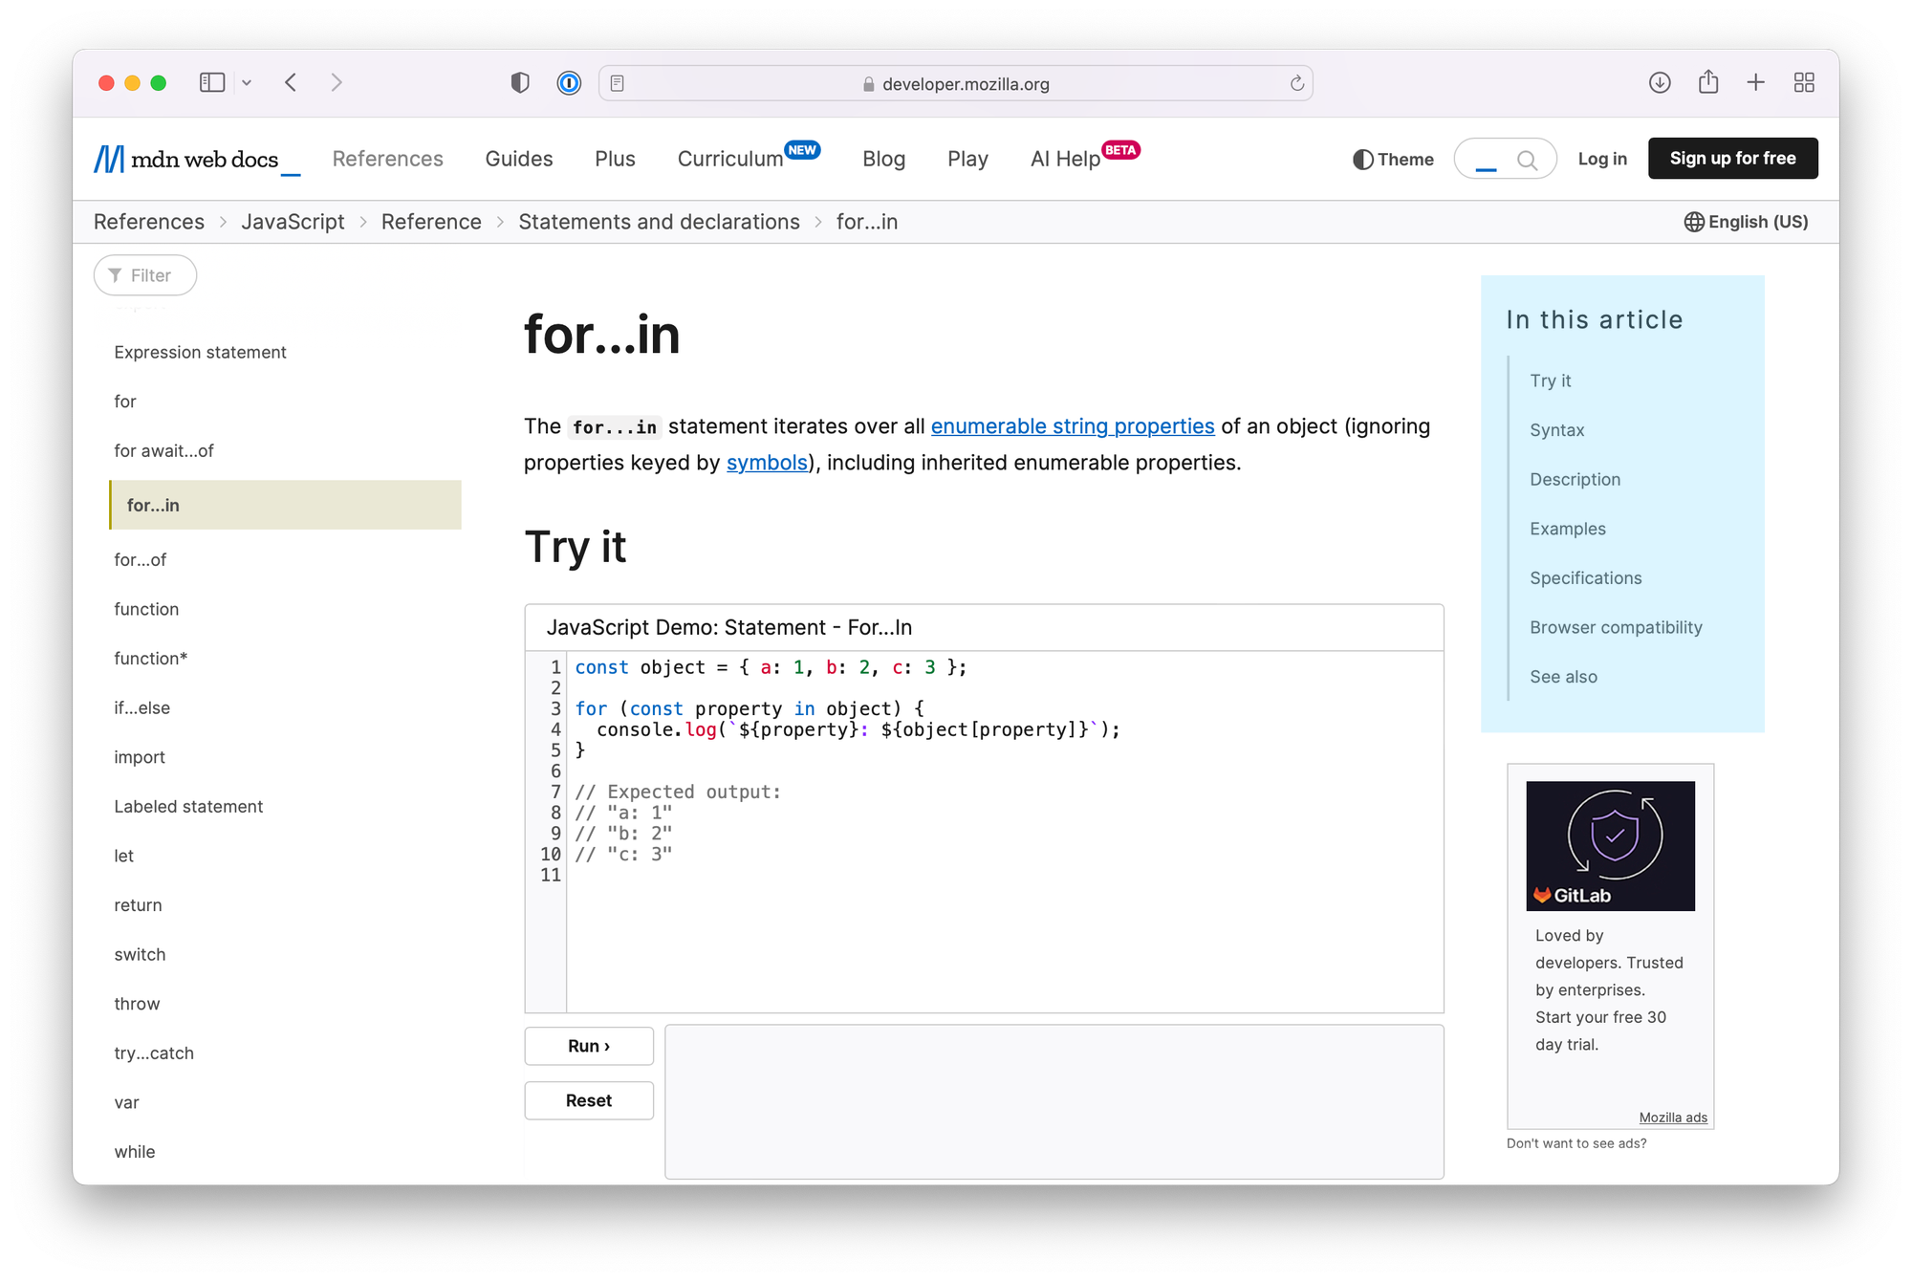The height and width of the screenshot is (1281, 1912).
Task: Open switch in sidebar
Action: coord(140,954)
